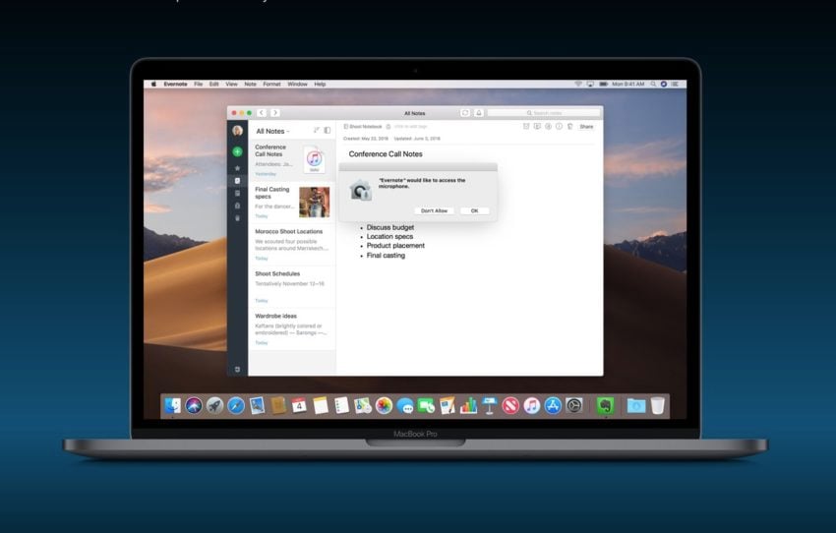Open the Calendar icon in the Dock

coord(299,406)
